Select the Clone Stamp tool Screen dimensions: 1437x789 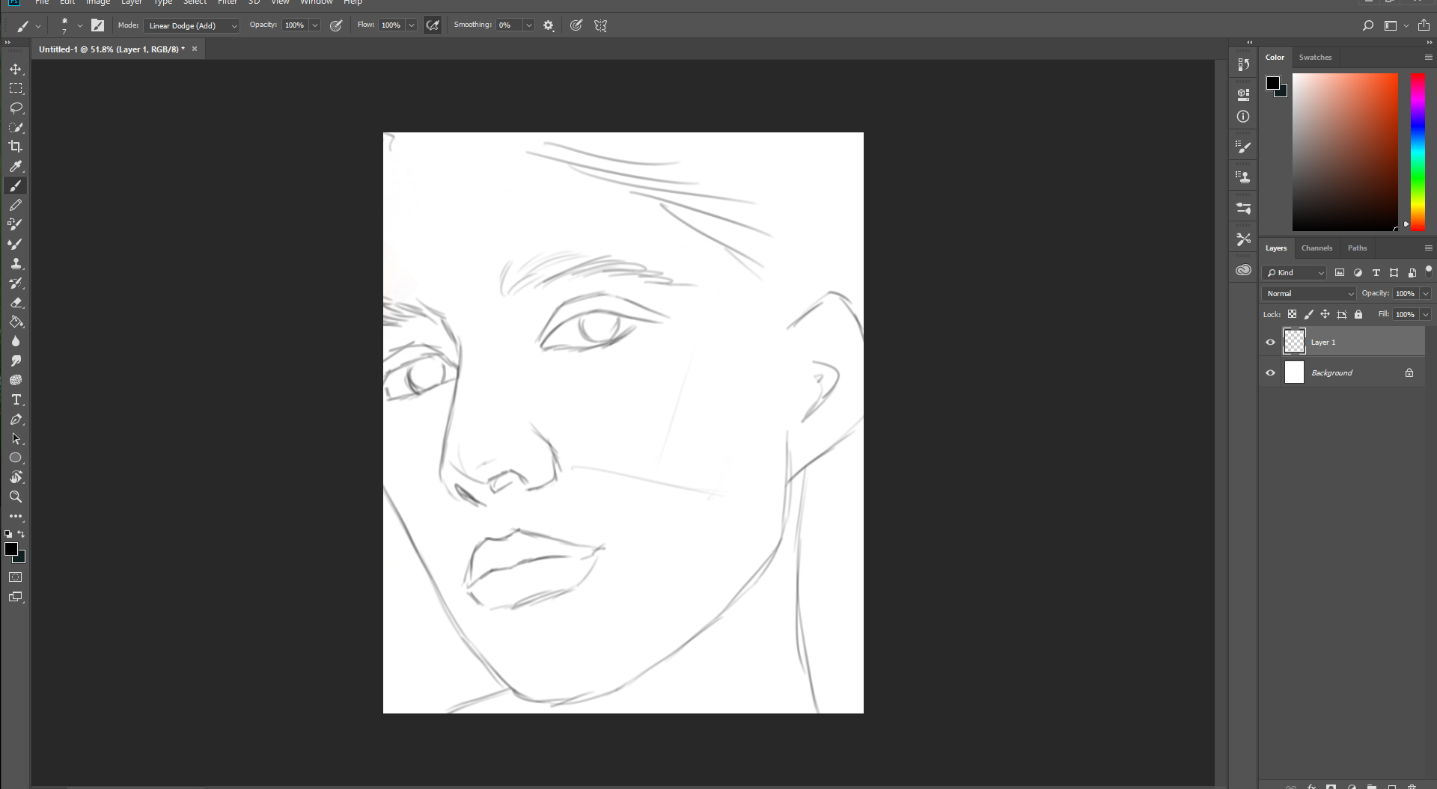(16, 263)
